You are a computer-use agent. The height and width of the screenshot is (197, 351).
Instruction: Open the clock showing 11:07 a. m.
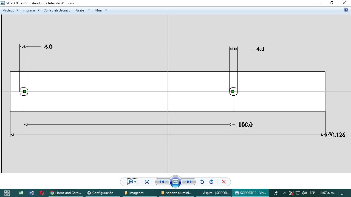click(327, 193)
